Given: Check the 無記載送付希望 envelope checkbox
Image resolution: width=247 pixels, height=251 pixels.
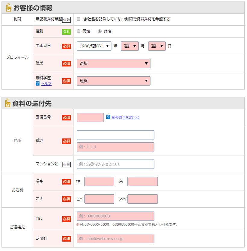Looking at the screenshot, I should (x=79, y=19).
